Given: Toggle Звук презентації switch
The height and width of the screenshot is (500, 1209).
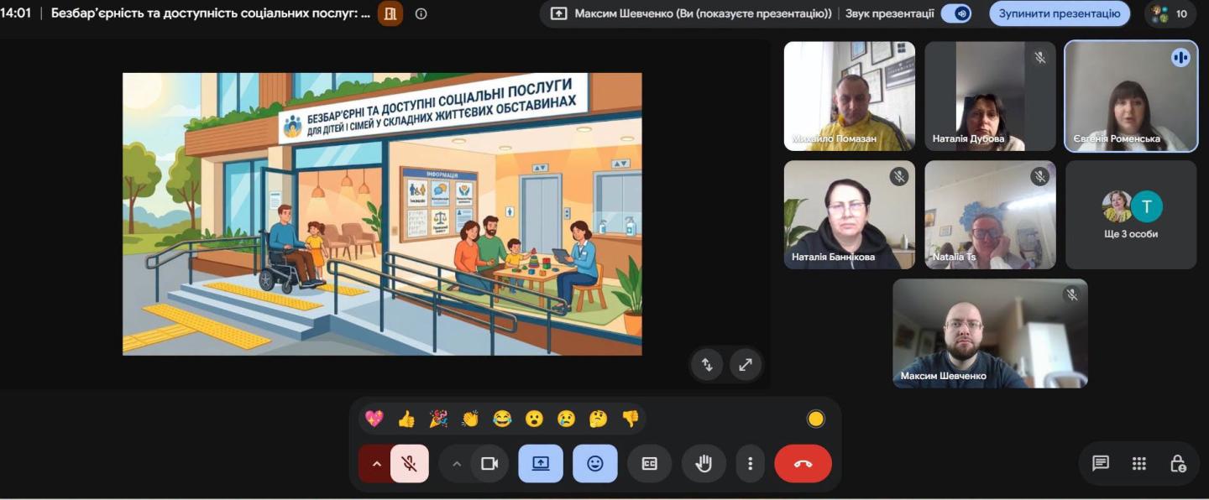Looking at the screenshot, I should click(x=956, y=13).
